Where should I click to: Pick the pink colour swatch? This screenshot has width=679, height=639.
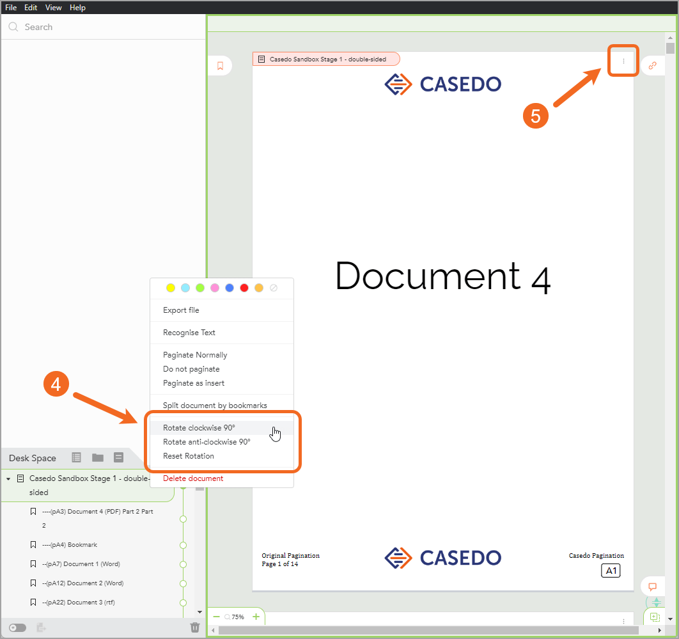click(x=215, y=288)
